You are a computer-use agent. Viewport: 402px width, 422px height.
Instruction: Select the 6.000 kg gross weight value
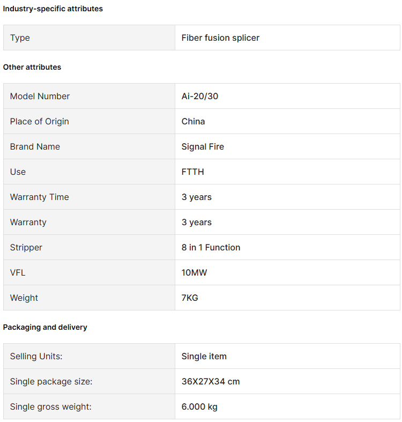click(x=199, y=406)
